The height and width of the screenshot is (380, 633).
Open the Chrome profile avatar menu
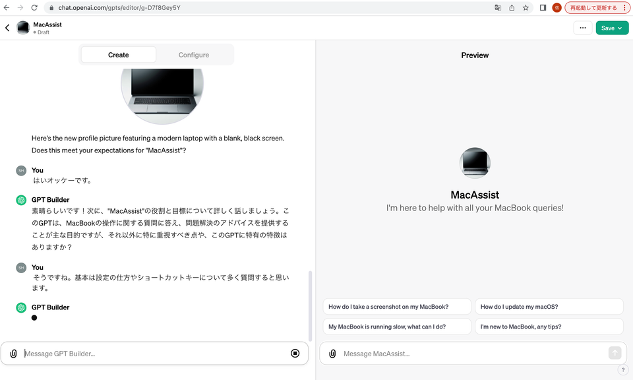click(x=557, y=8)
